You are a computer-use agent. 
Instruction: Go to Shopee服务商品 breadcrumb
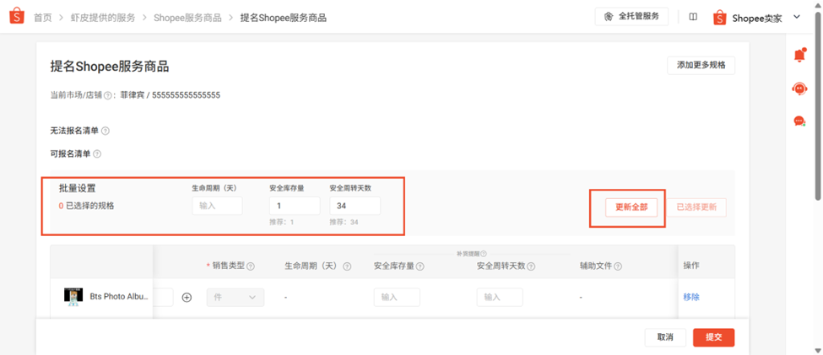[189, 18]
